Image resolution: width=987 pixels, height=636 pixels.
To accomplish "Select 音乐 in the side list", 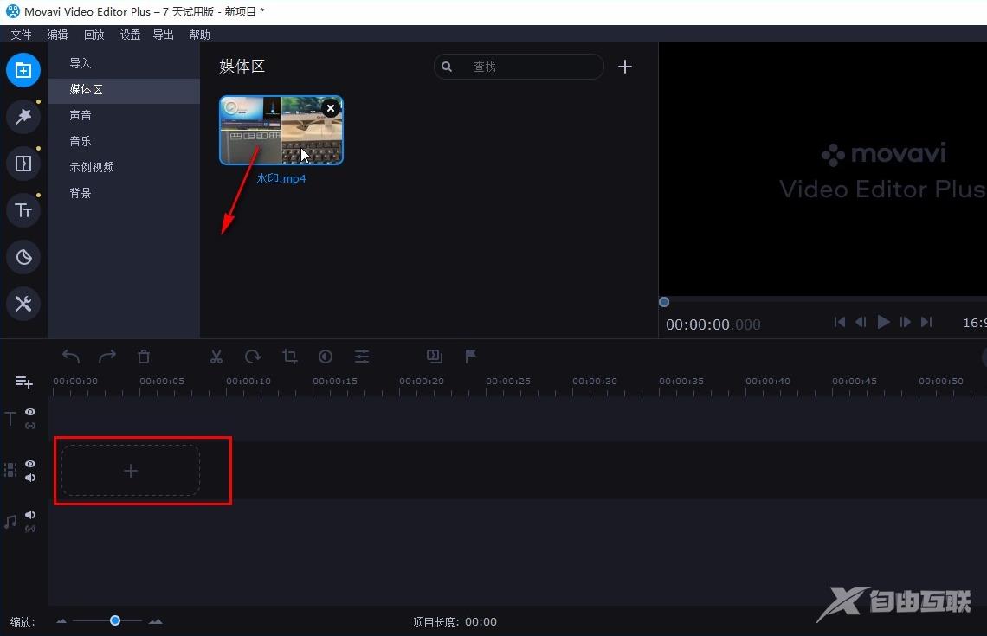I will tap(124, 141).
